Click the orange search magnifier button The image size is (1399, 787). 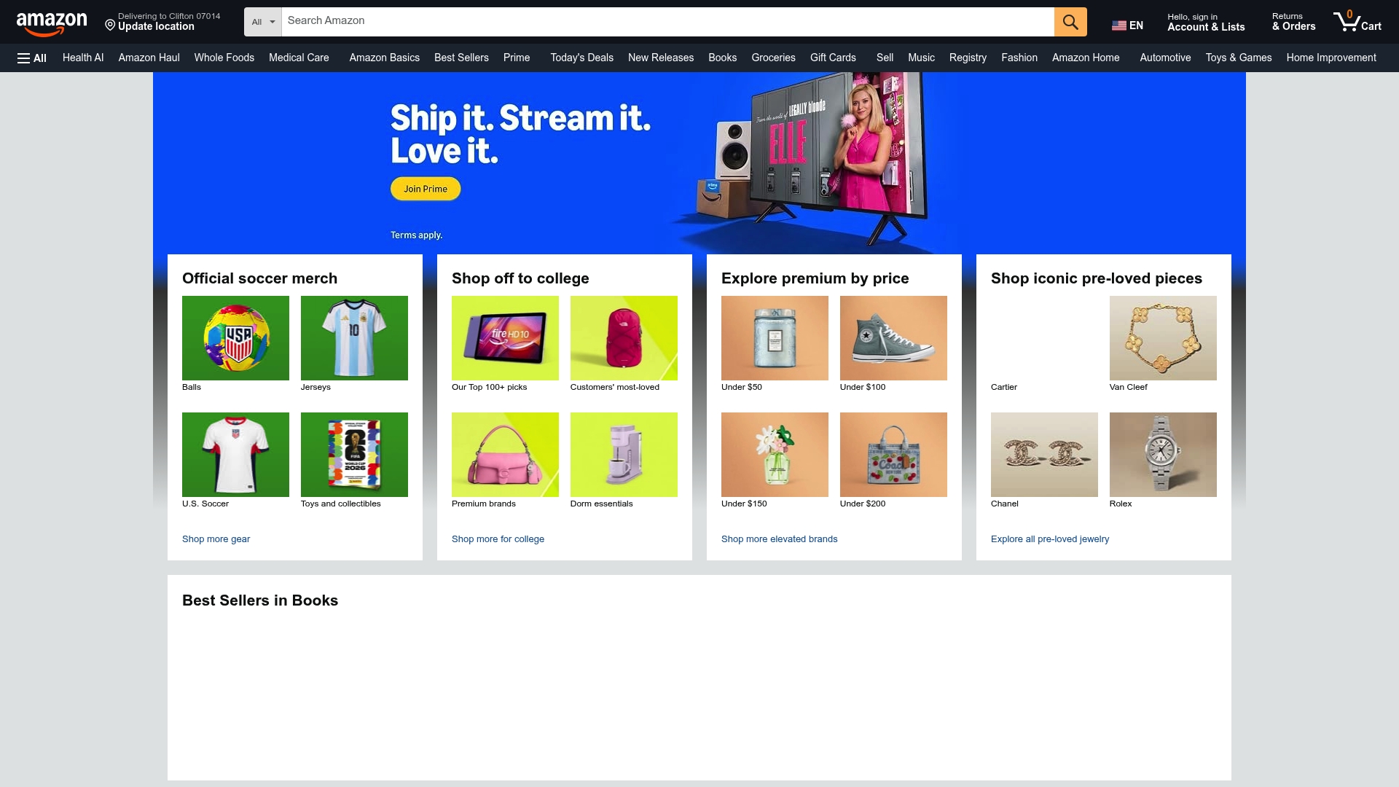1070,22
